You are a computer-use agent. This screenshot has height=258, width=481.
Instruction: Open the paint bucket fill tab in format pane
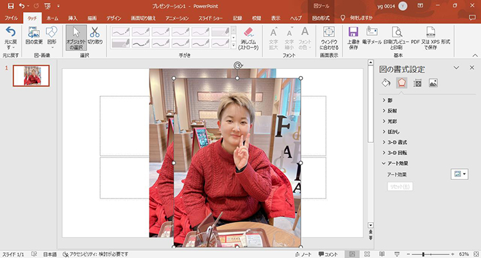[x=385, y=83]
